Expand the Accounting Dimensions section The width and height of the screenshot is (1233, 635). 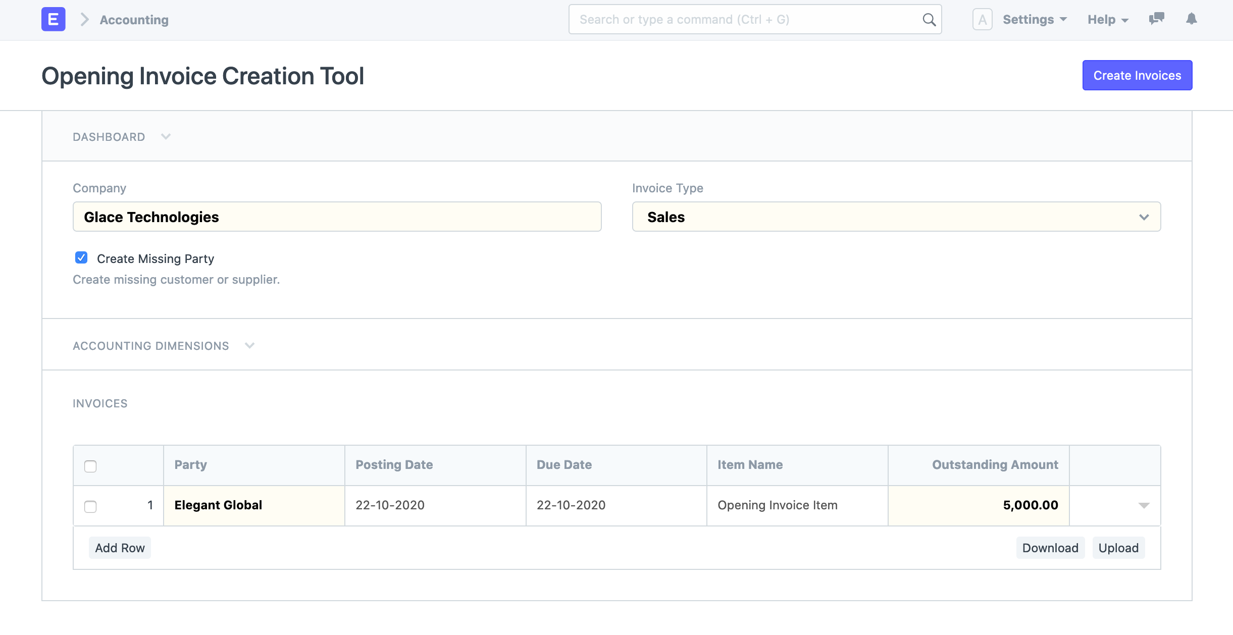(249, 345)
